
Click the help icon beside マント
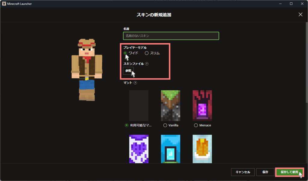coord(135,83)
